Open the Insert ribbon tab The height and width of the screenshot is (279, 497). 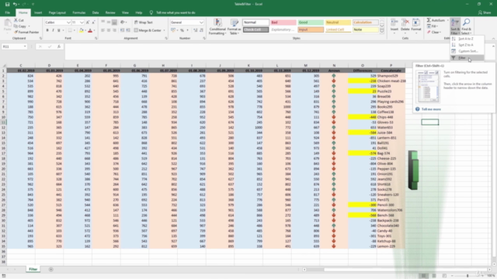(38, 12)
